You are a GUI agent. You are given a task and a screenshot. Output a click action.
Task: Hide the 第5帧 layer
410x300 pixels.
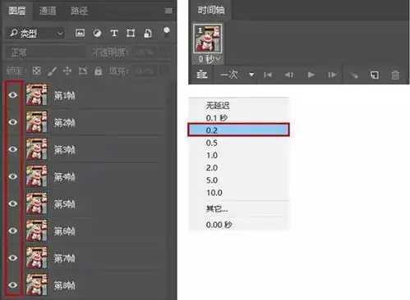(13, 203)
